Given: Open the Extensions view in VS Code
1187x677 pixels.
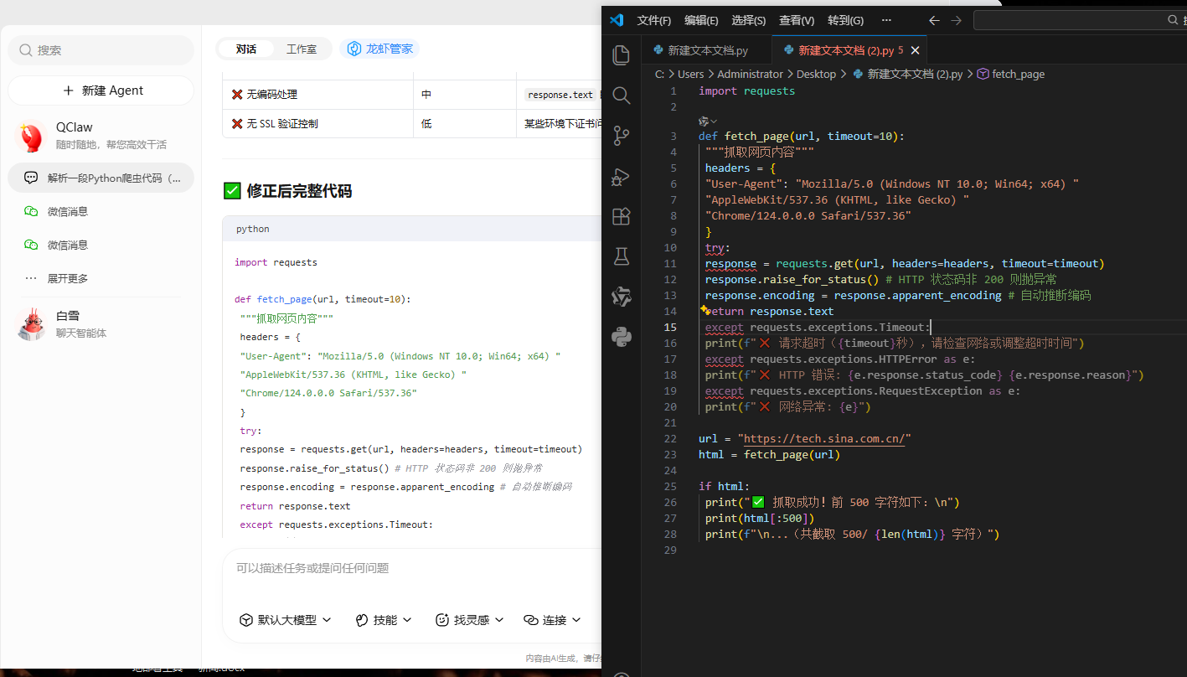Looking at the screenshot, I should [x=621, y=216].
